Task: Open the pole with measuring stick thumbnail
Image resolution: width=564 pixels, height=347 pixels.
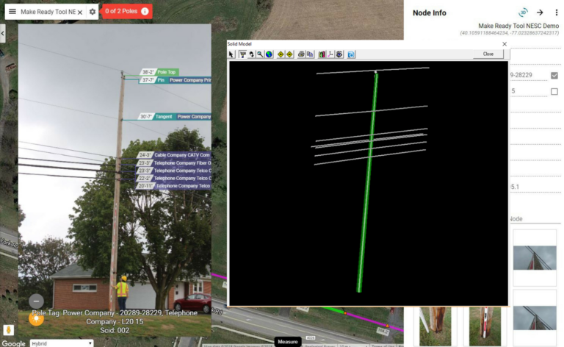Action: point(485,326)
